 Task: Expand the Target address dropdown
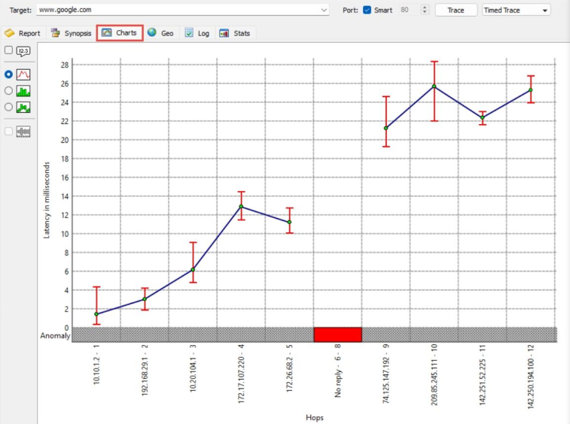[x=324, y=10]
